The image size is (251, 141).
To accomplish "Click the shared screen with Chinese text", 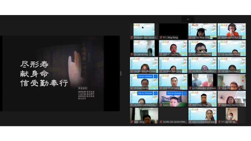I will 61,73.
